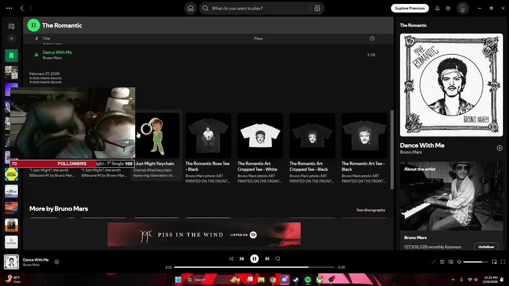Click the song progress bar
Screen dimensions: 509x286
[x=254, y=267]
